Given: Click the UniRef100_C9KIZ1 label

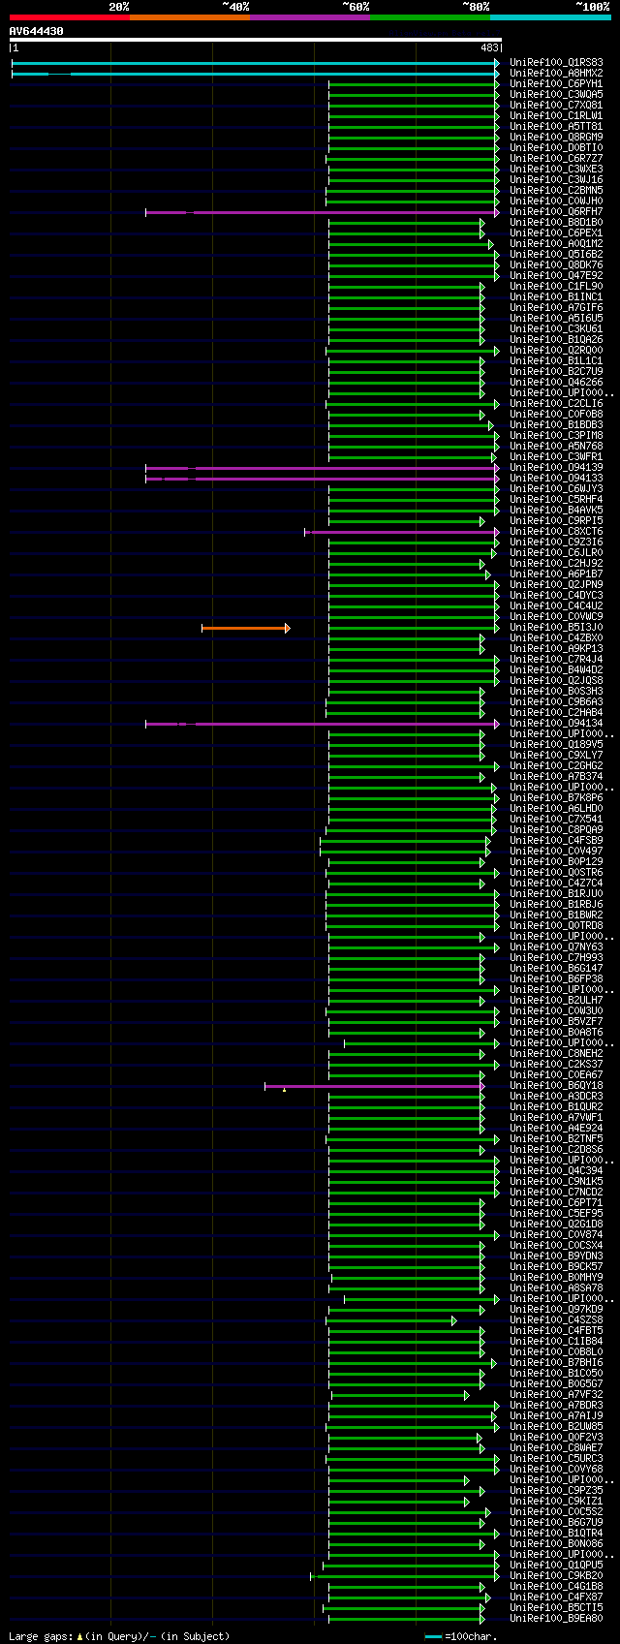Looking at the screenshot, I should click(x=556, y=1502).
